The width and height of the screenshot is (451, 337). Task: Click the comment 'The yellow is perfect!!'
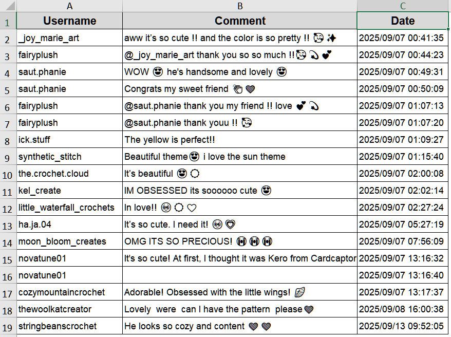[240, 140]
